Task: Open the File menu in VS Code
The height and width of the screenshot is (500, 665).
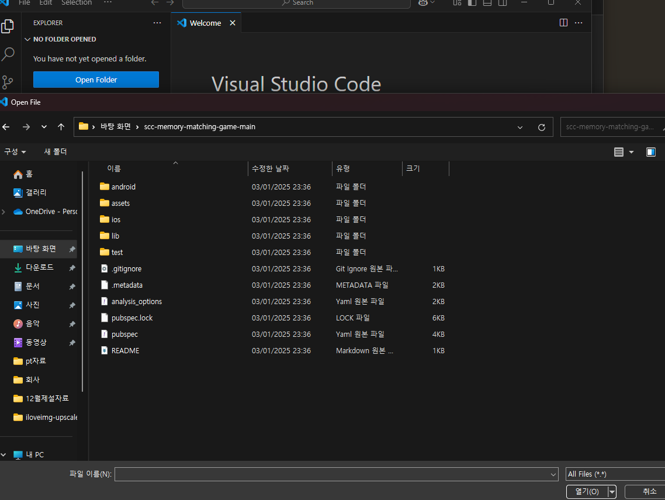Action: coord(24,2)
